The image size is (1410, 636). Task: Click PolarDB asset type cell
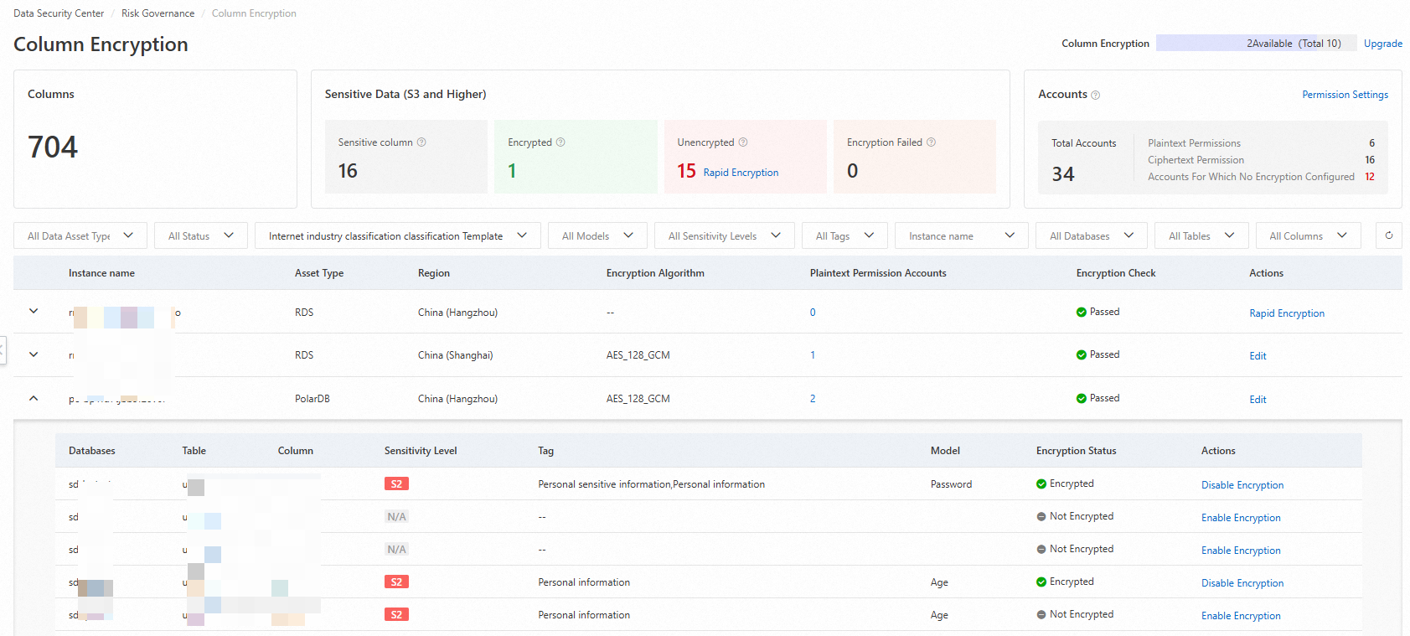point(312,399)
